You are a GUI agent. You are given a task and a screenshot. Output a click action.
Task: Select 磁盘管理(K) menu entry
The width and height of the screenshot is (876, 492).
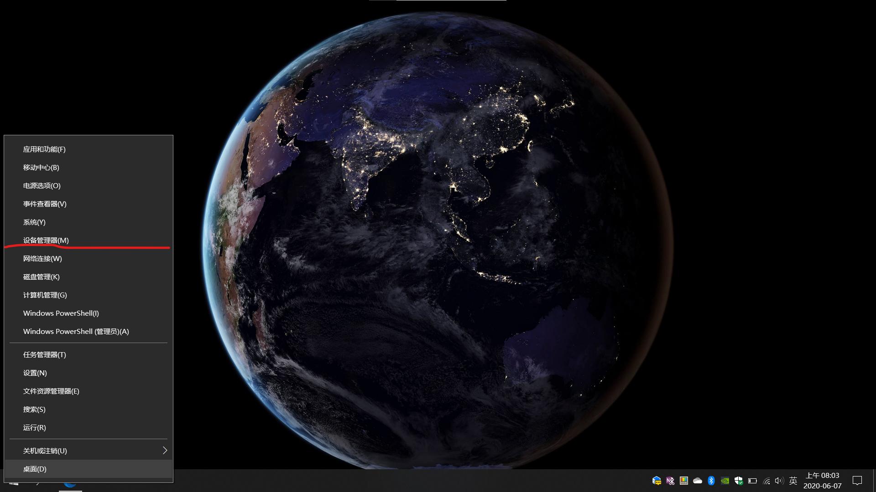pyautogui.click(x=42, y=277)
